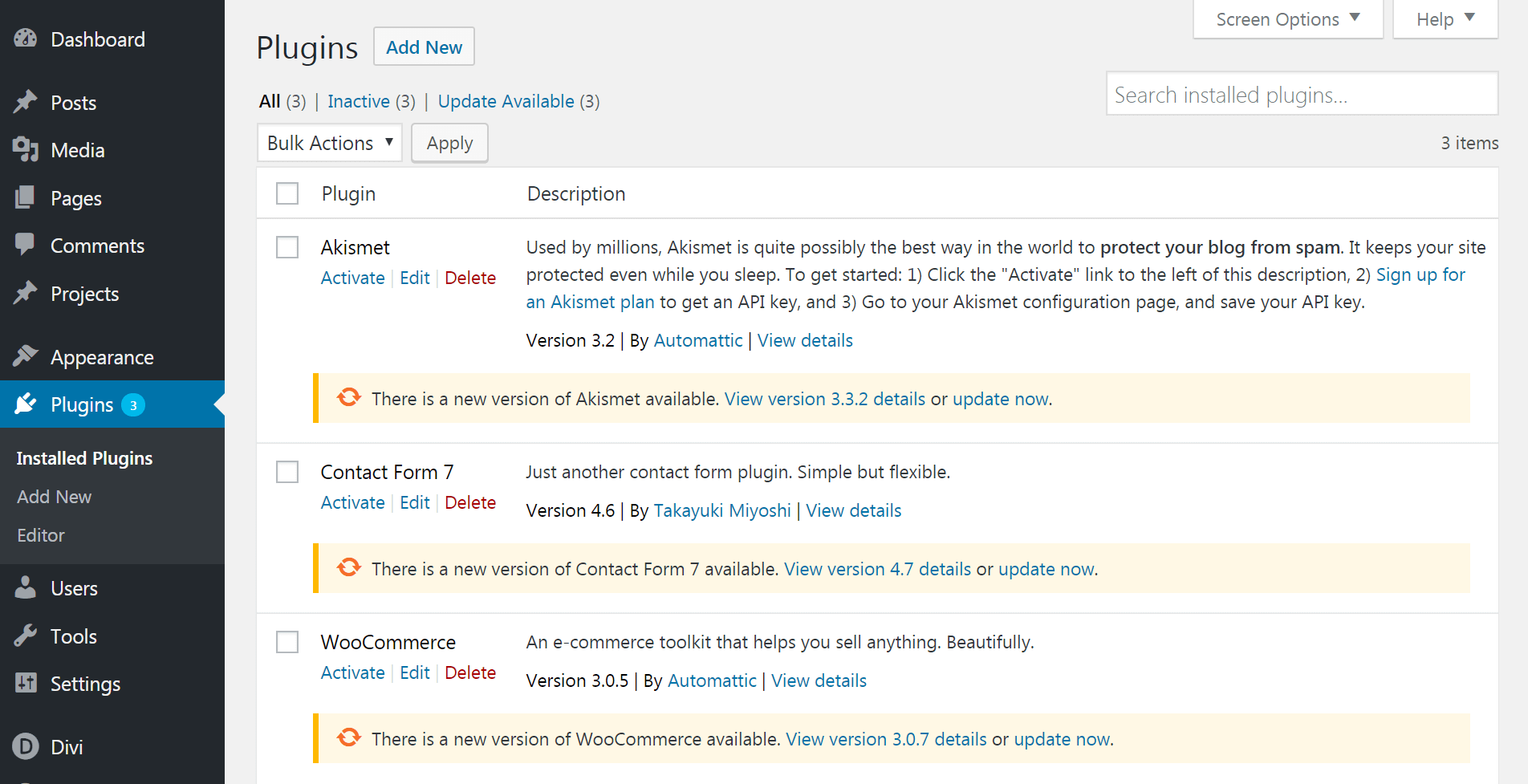Open Sign up for an Akismet plan link

coord(1420,274)
